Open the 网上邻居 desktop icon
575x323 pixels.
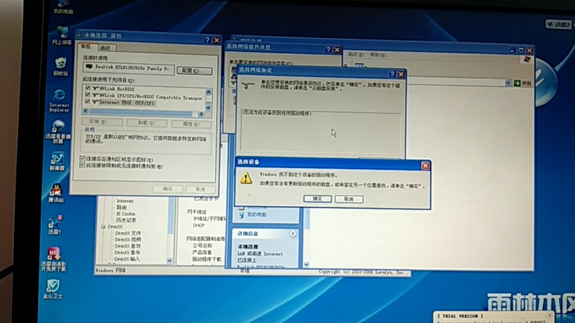(62, 36)
